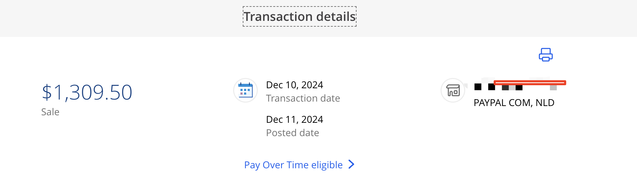The width and height of the screenshot is (637, 184).
Task: Click the Dec 10, 2024 date value
Action: click(x=295, y=85)
